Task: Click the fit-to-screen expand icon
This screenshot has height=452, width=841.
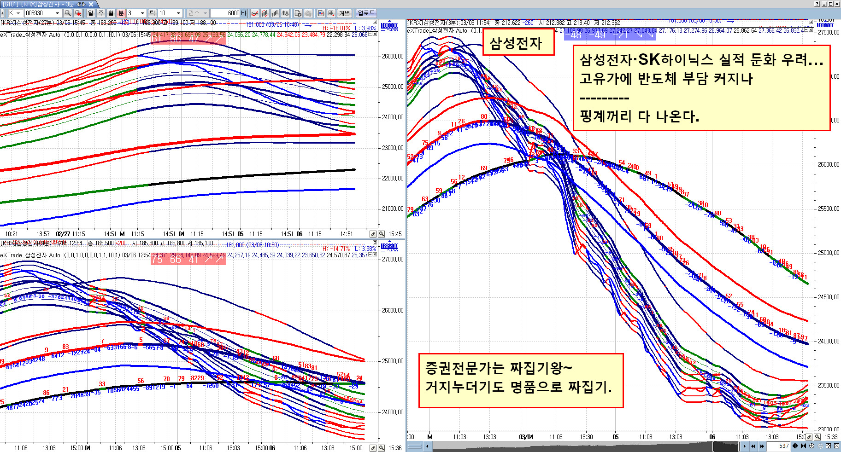Action: coord(828,446)
